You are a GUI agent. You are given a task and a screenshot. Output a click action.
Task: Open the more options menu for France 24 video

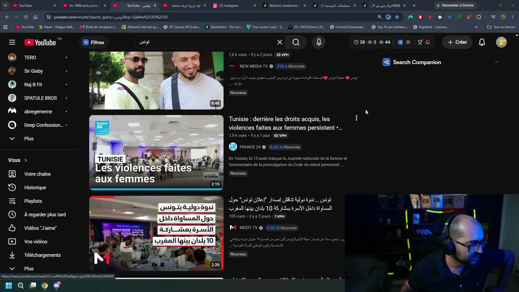(356, 118)
